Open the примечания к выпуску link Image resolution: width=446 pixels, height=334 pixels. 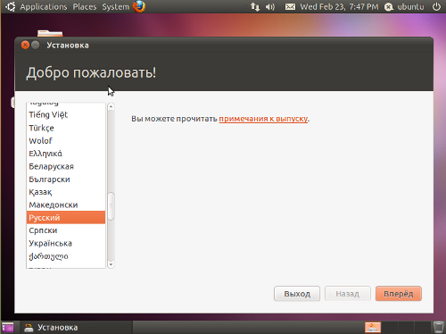(x=263, y=119)
